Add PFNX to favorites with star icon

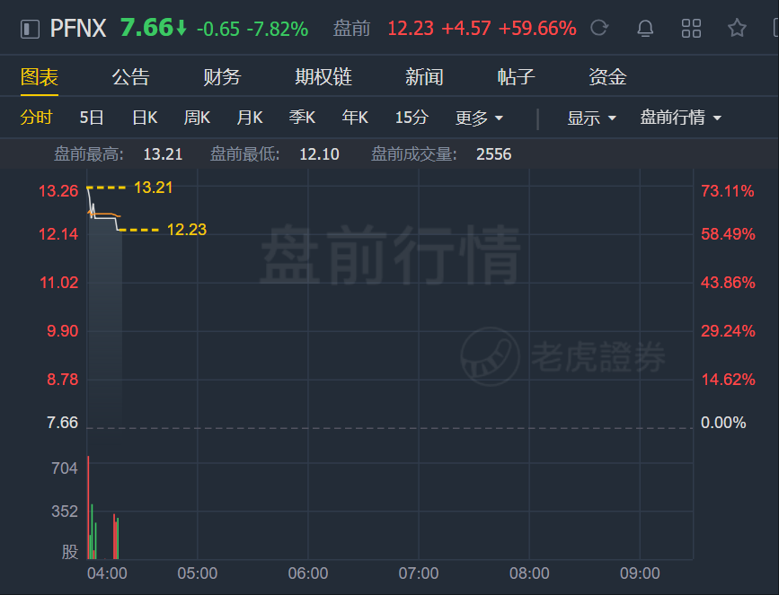pyautogui.click(x=737, y=28)
